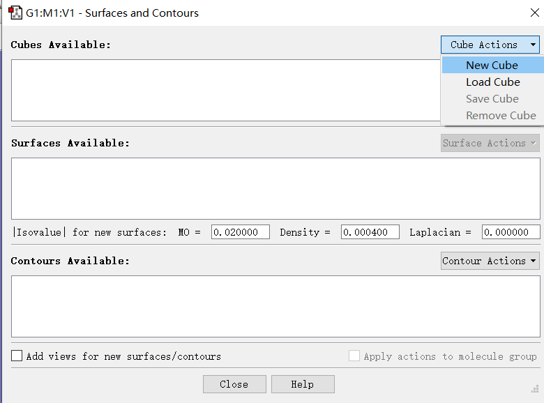
Task: Click the grayed Save Cube entry
Action: pos(492,98)
